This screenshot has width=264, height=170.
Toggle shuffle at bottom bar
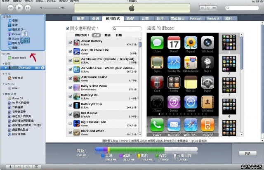coord(19,167)
